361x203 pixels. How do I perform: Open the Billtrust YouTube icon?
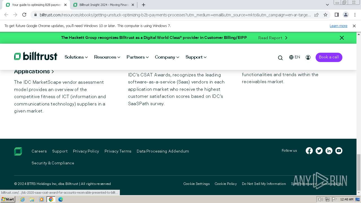339,151
